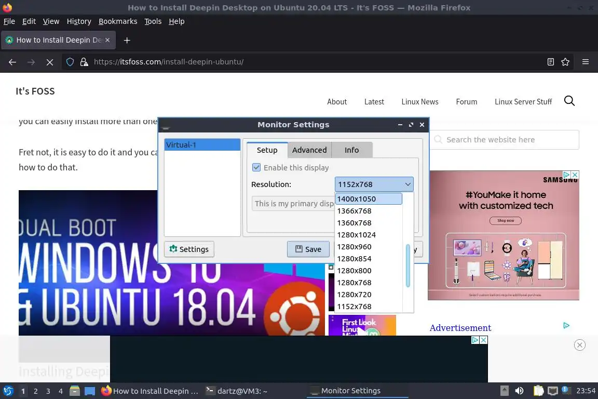598x399 pixels.
Task: Close Samsung ad with X icon
Action: pos(575,175)
